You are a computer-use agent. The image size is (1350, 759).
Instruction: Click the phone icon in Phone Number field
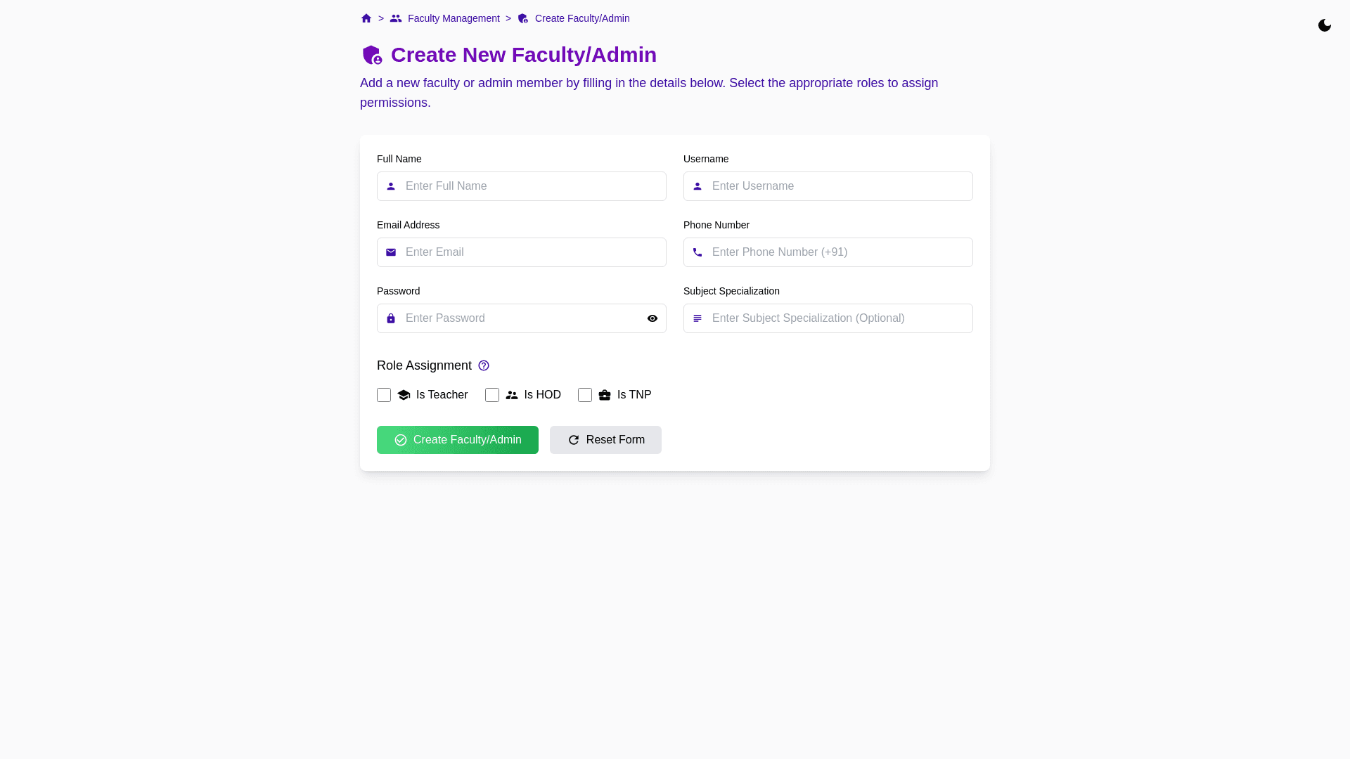click(697, 253)
